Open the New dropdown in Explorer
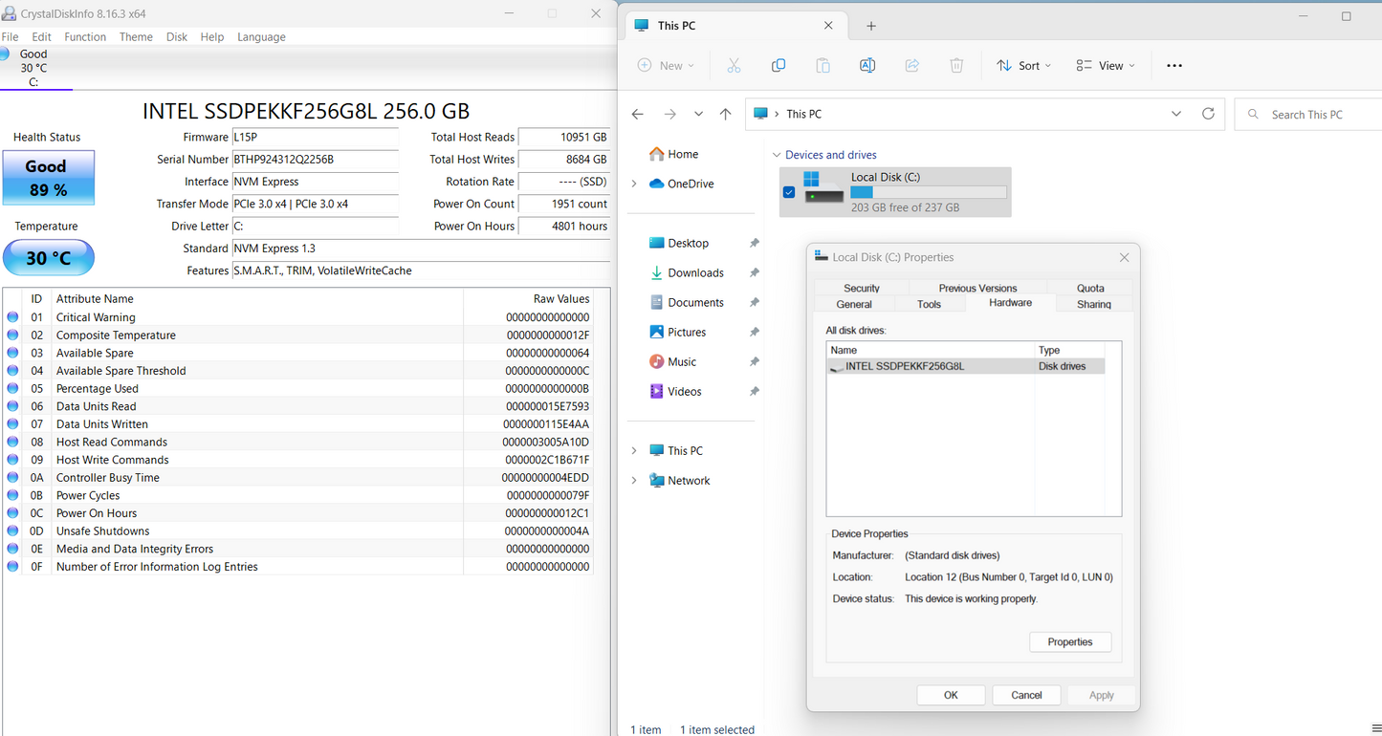The image size is (1382, 736). (x=666, y=65)
